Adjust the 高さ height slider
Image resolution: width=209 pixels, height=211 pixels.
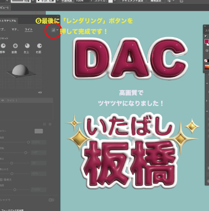pos(12,163)
